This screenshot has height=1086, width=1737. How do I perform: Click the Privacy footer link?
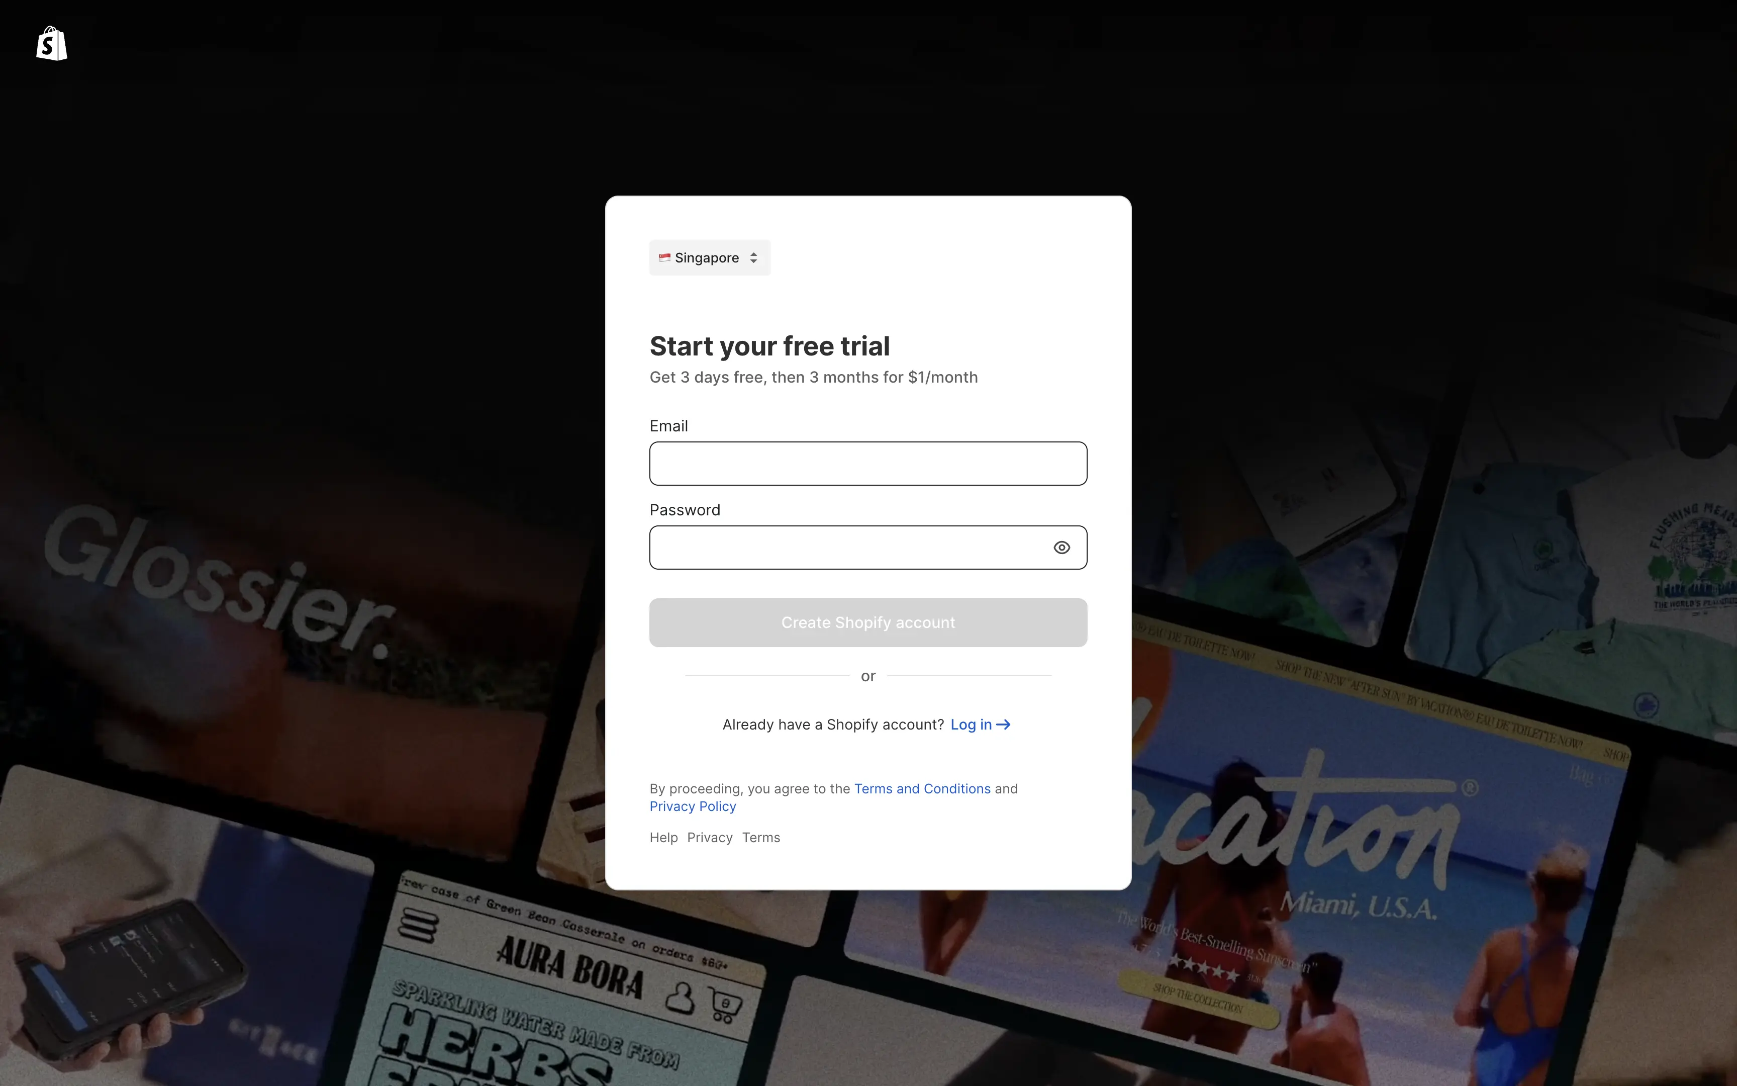pos(709,837)
